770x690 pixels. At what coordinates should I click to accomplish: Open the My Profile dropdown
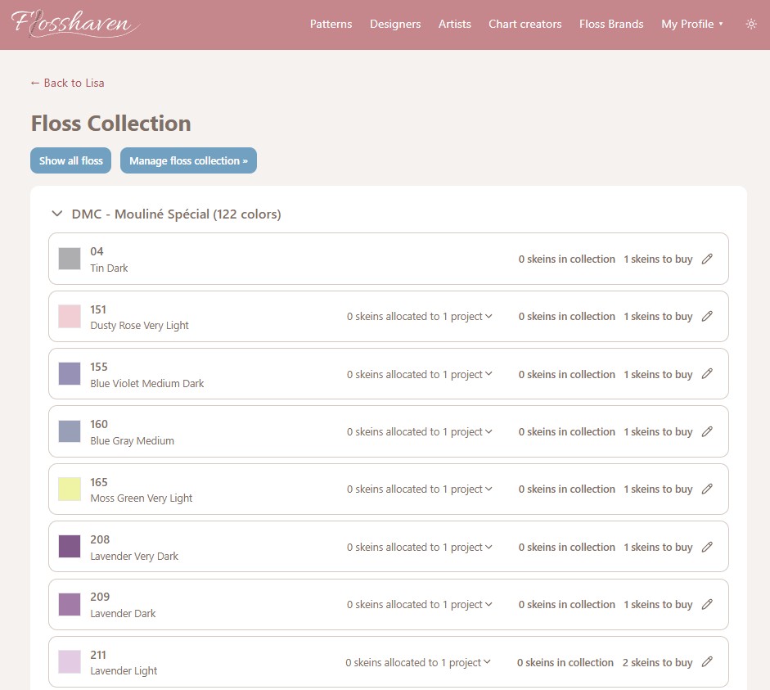(x=692, y=24)
